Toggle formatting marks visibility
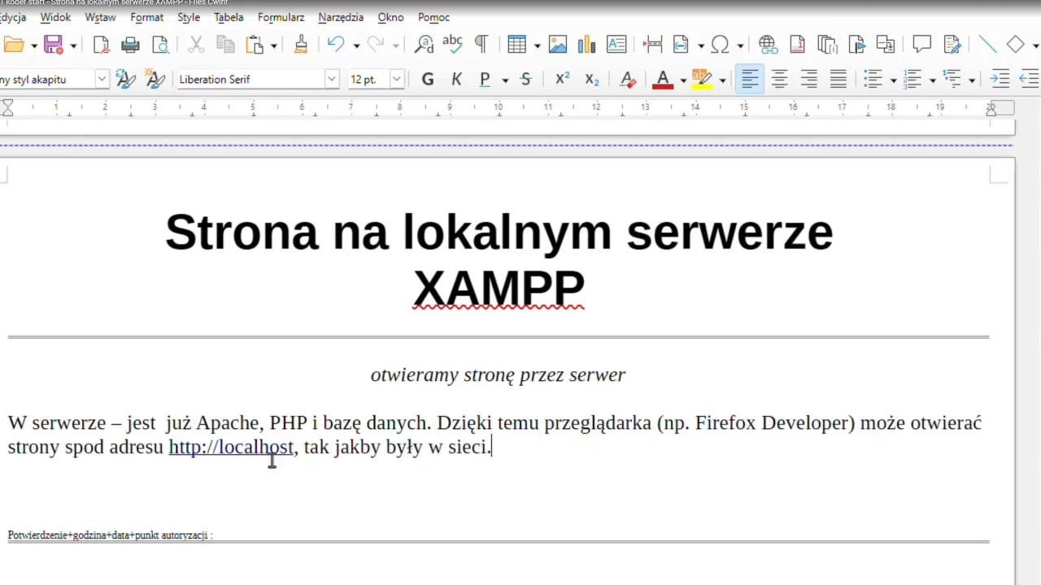 click(481, 45)
